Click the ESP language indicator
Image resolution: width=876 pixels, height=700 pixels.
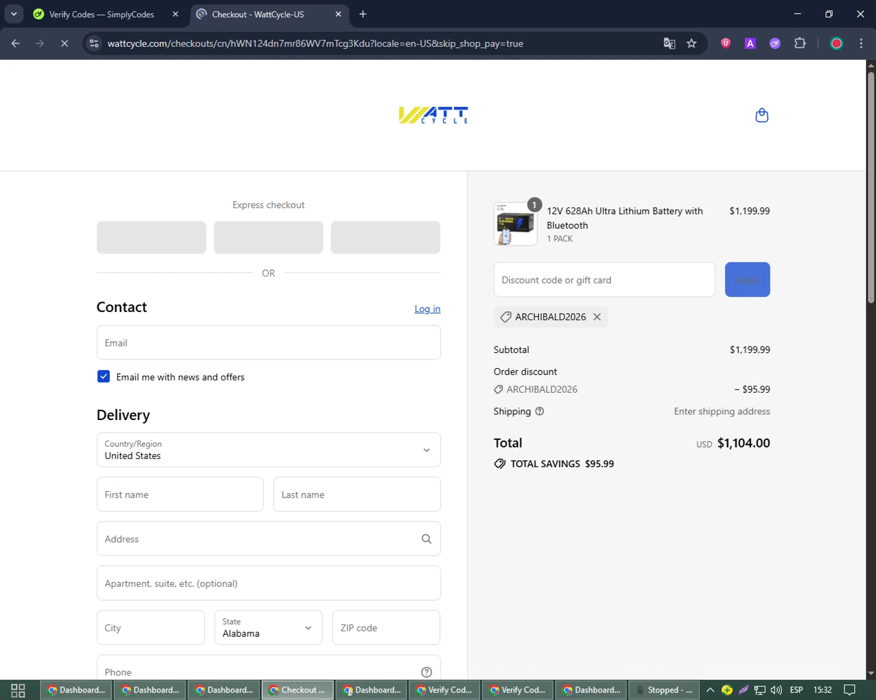(x=796, y=690)
